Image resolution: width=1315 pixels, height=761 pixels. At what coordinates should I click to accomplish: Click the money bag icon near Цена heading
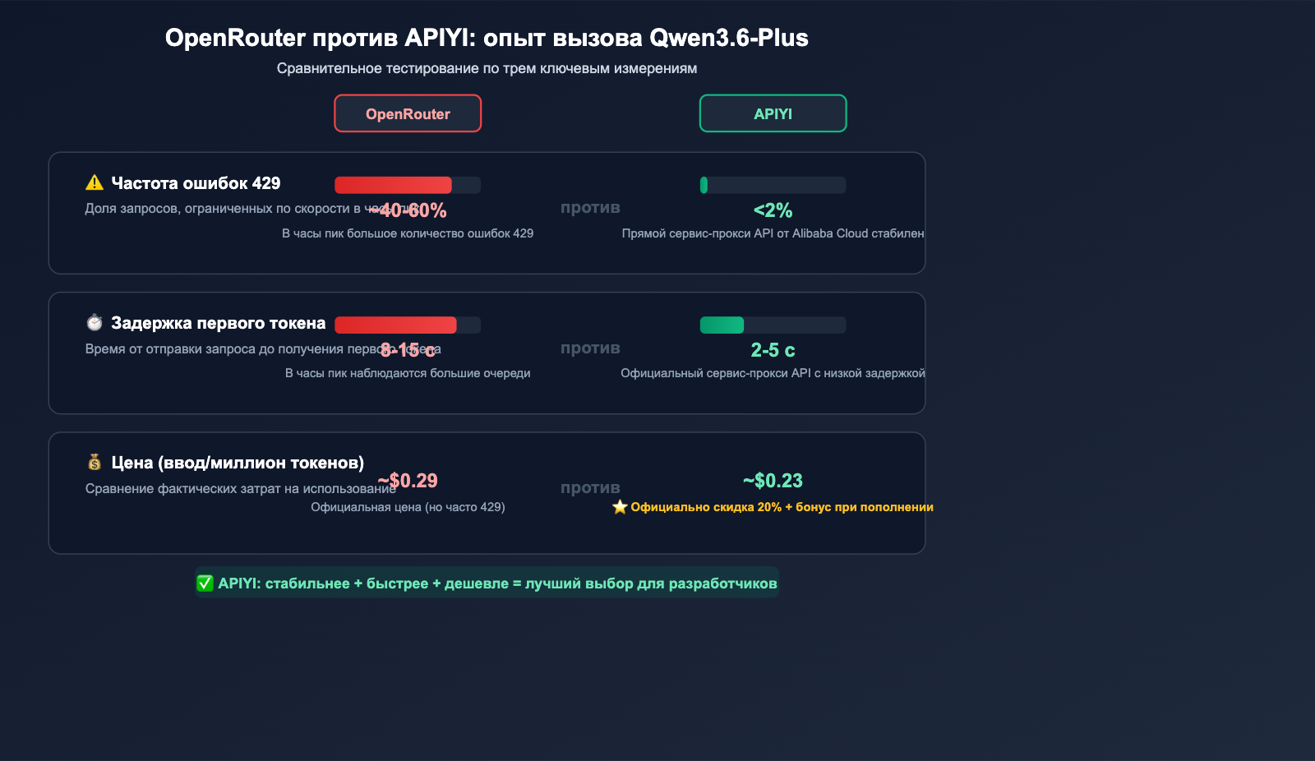[93, 462]
